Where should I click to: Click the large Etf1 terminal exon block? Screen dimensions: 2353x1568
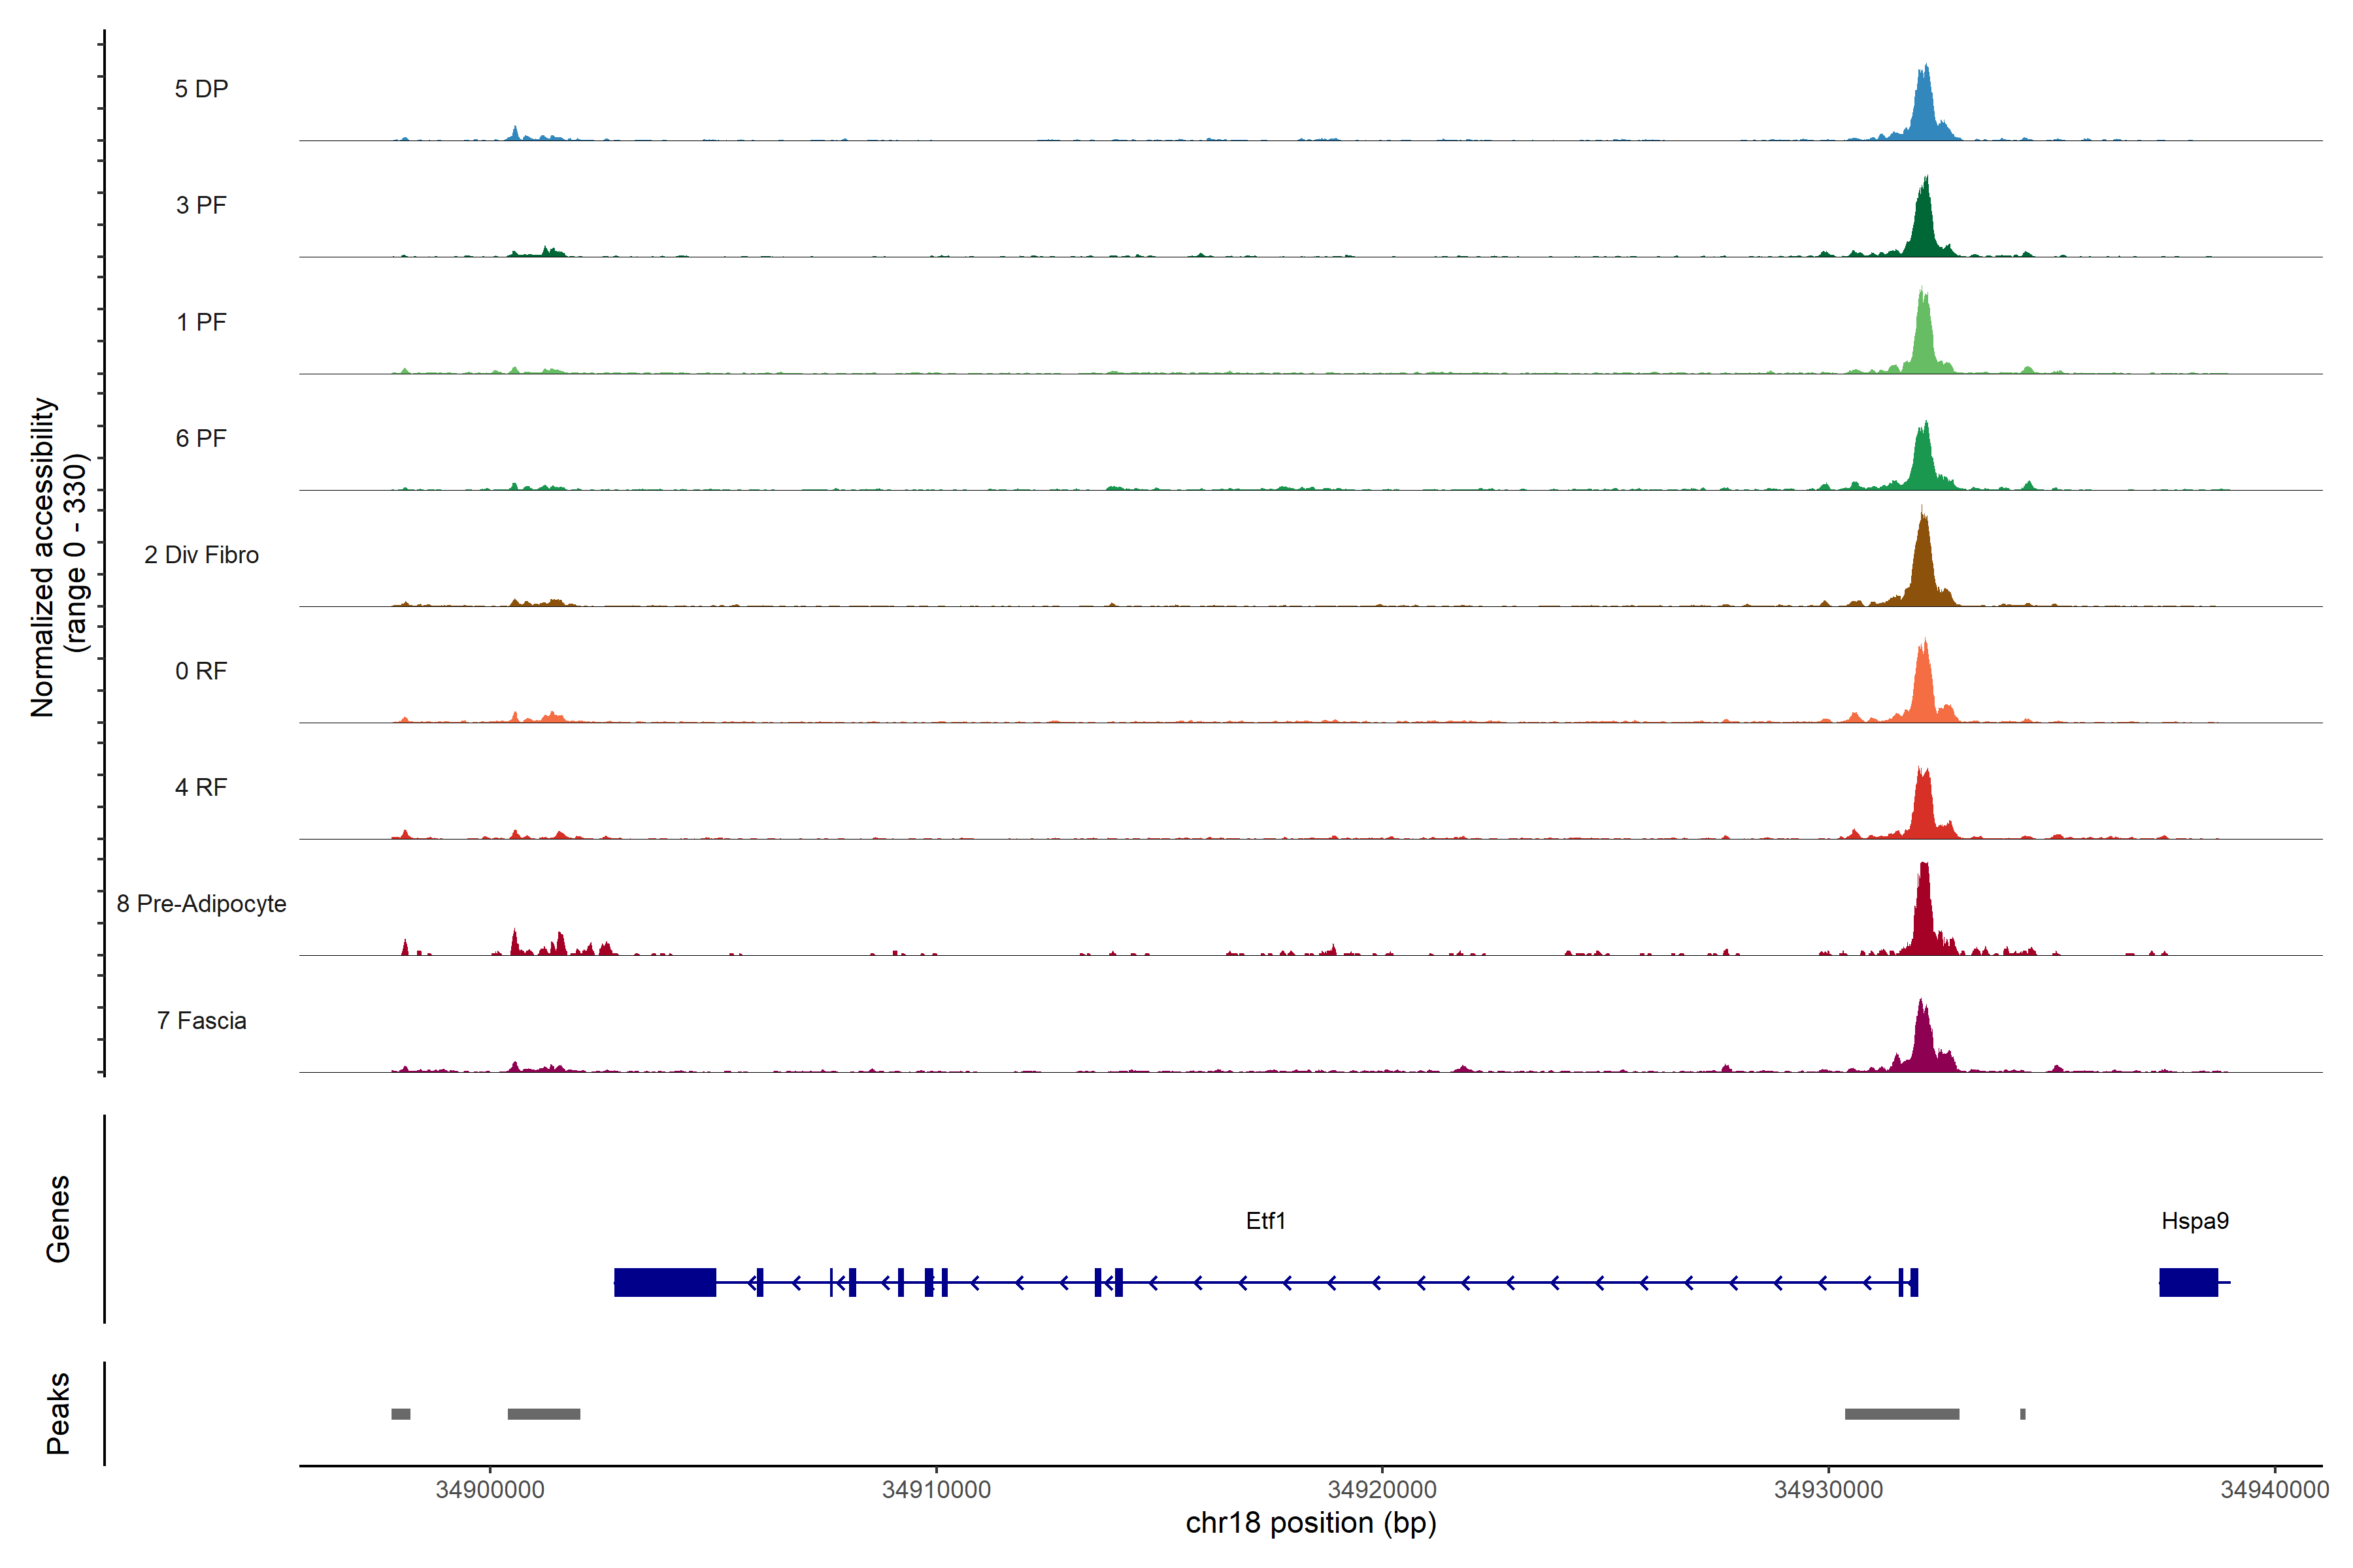664,1282
